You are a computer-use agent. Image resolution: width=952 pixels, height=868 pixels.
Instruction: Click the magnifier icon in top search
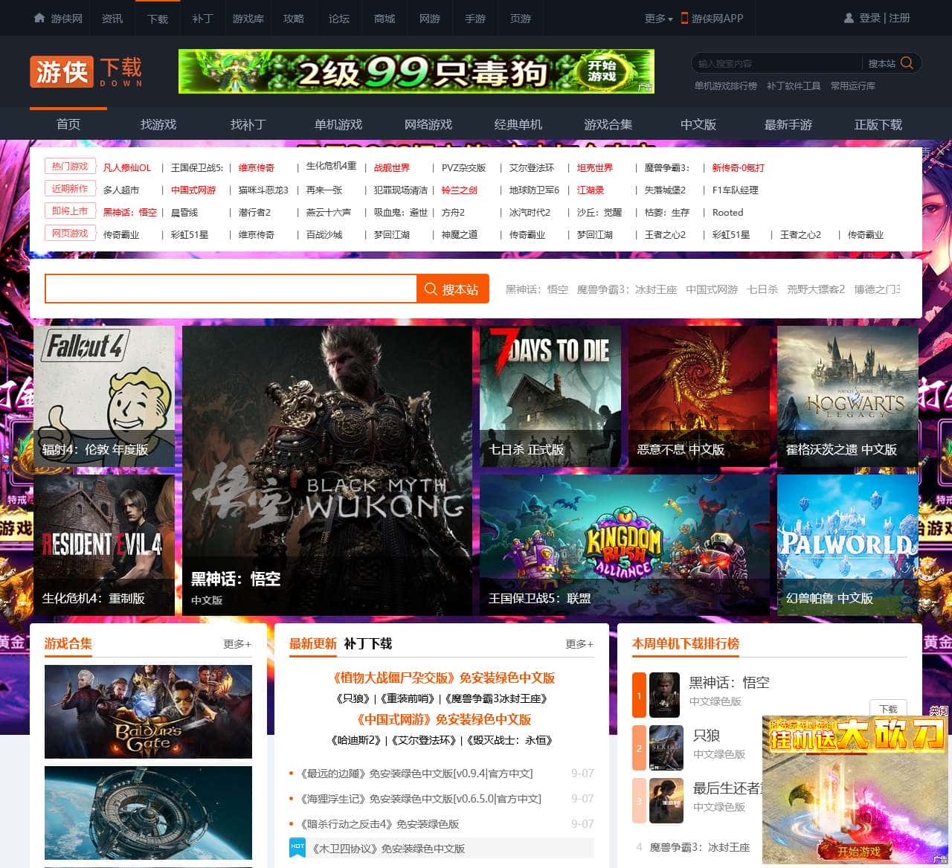coord(907,63)
